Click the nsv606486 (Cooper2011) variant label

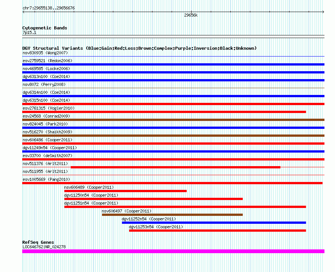tap(47, 140)
